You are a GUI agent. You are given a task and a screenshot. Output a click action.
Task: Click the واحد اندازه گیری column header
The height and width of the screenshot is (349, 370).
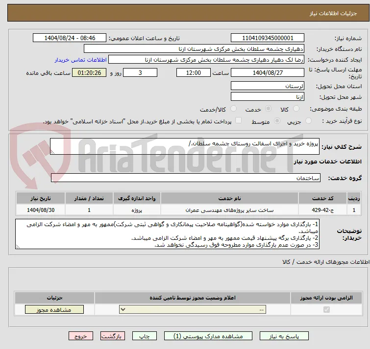137,198
